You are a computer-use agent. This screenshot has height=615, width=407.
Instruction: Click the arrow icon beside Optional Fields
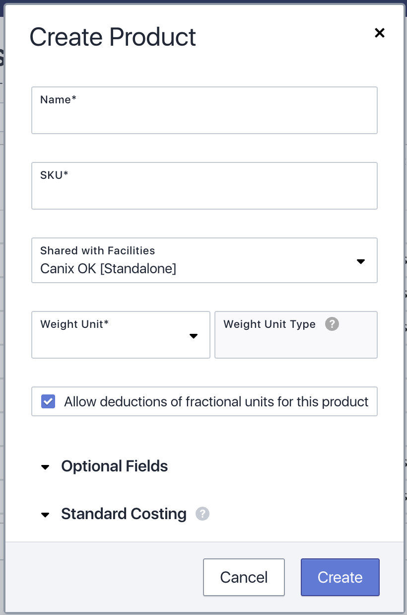click(45, 467)
